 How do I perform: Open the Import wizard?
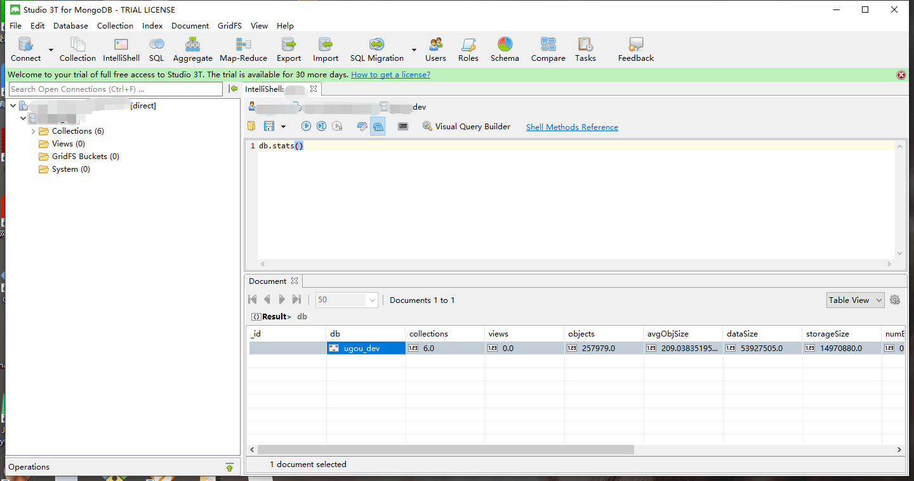coord(325,49)
